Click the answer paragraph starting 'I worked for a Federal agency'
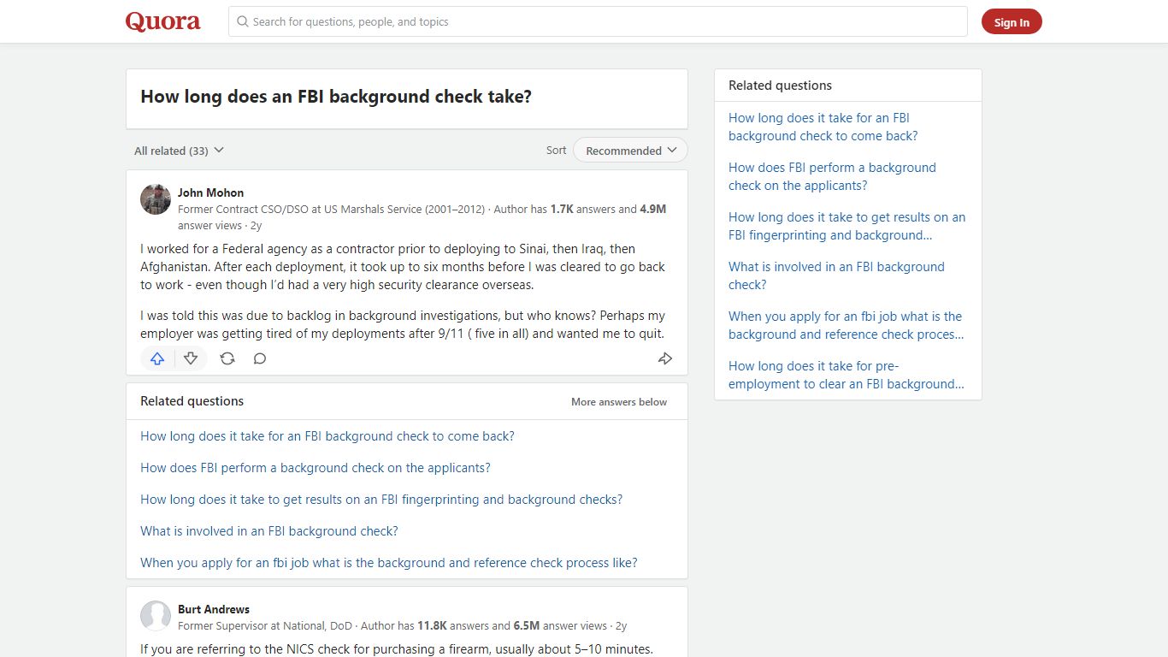1168x657 pixels. [x=403, y=267]
